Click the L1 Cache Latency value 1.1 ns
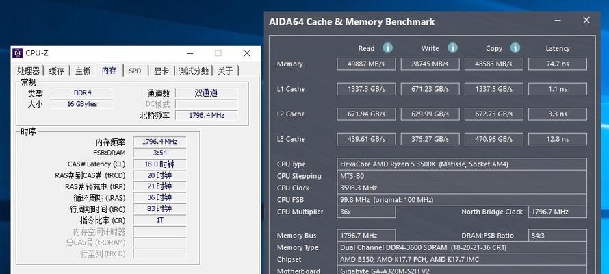 pyautogui.click(x=558, y=89)
